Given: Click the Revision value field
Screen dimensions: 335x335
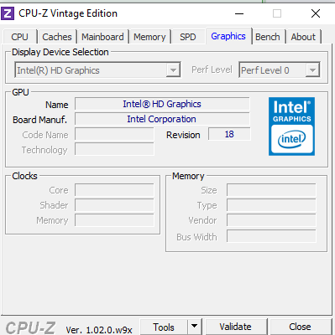Looking at the screenshot, I should click(229, 134).
